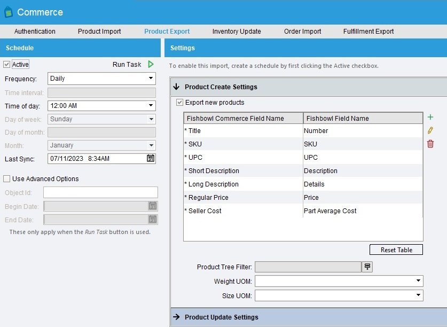Click the Reset Table button
The height and width of the screenshot is (327, 447).
[x=396, y=250]
